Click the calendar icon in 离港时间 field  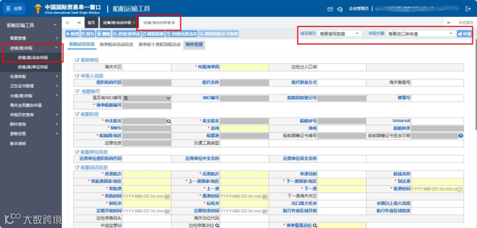click(x=265, y=197)
